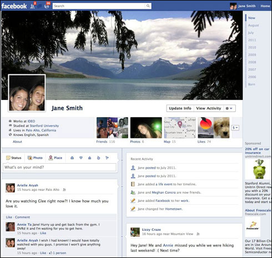Click the lake cover photo
This screenshot has height=258, width=272.
point(122,55)
